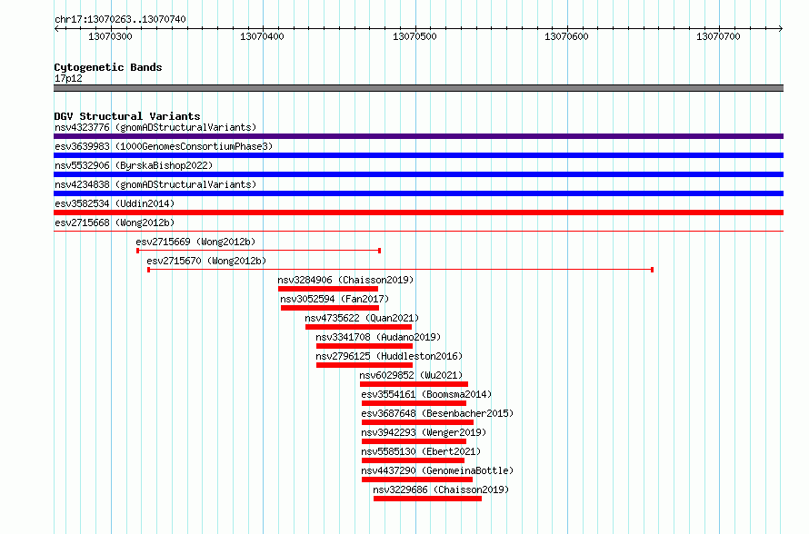Open the esv3639983 (1000GenomesConsortiumPhase3) label link
The width and height of the screenshot is (809, 534).
coord(164,146)
